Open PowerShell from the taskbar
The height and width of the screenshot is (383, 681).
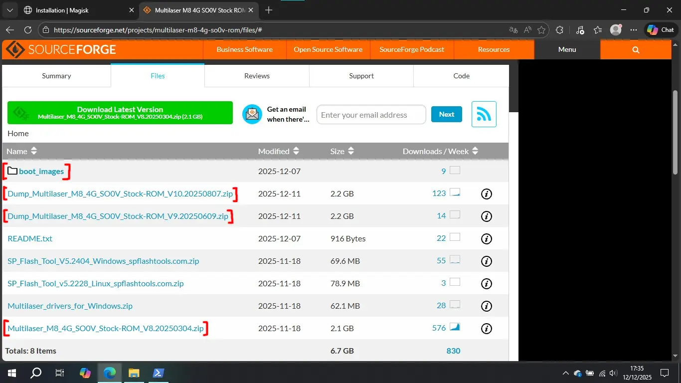point(159,373)
